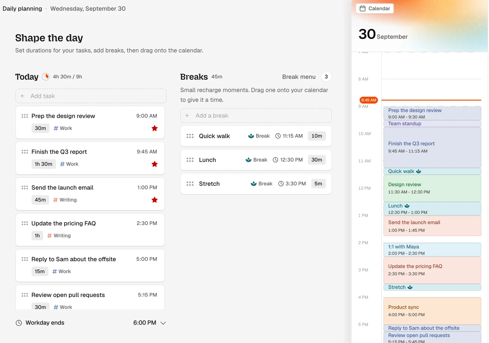The height and width of the screenshot is (343, 489).
Task: Change 45m duration on Send the launch email
Action: click(x=40, y=200)
